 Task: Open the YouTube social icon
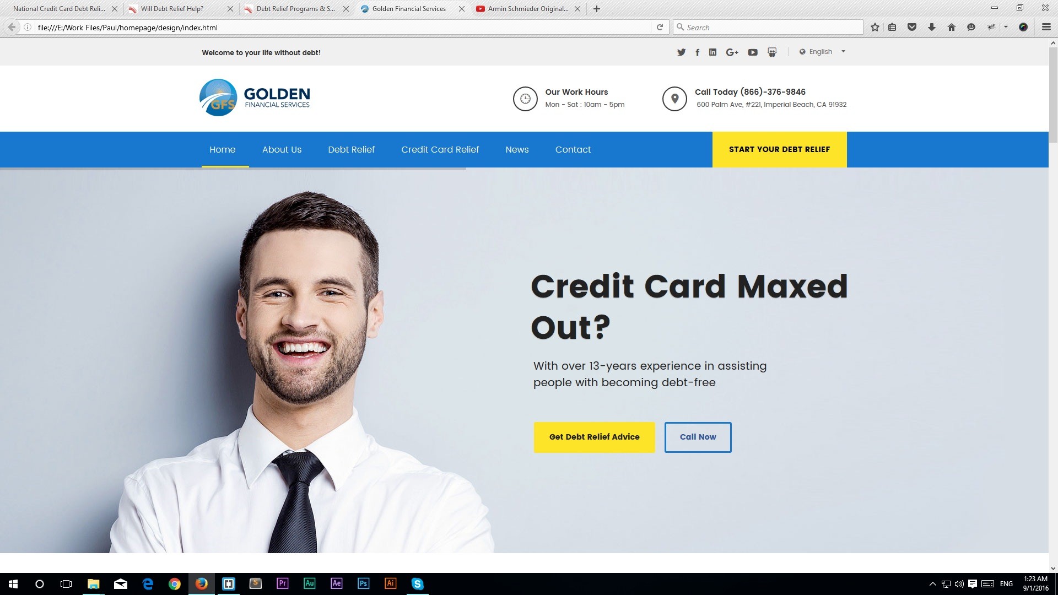752,52
